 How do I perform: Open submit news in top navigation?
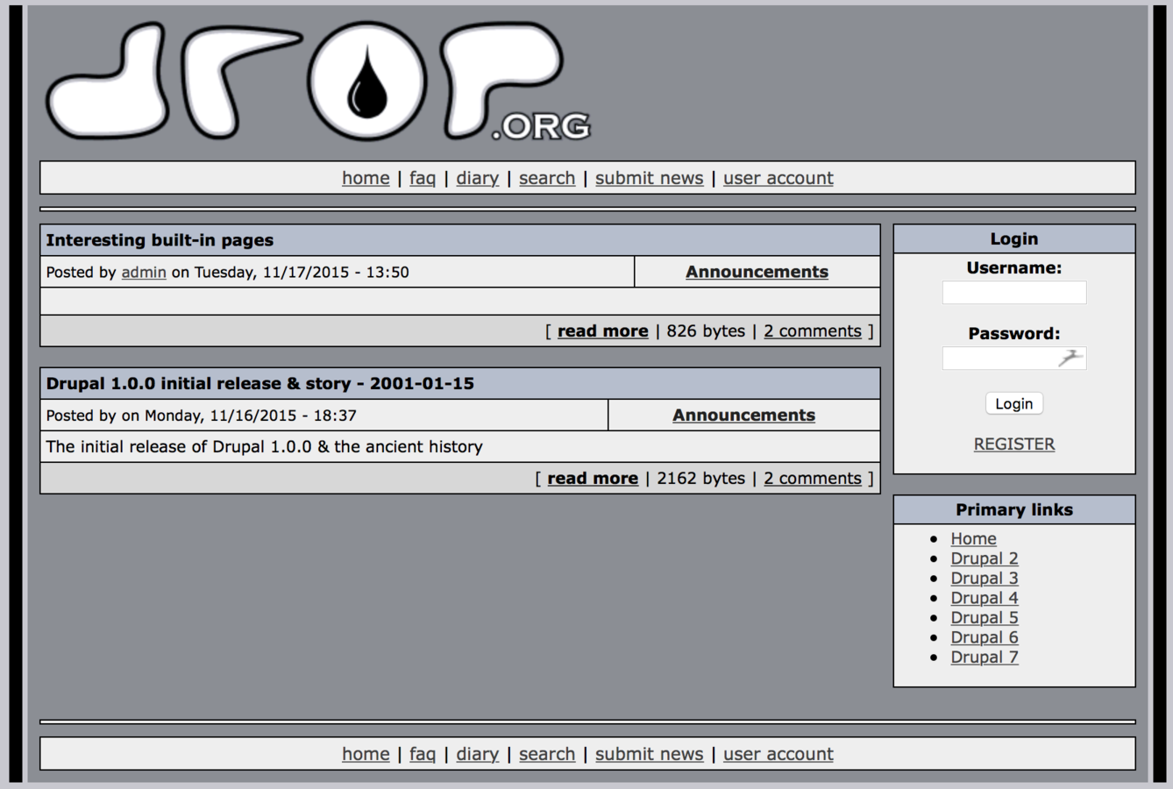pos(649,178)
